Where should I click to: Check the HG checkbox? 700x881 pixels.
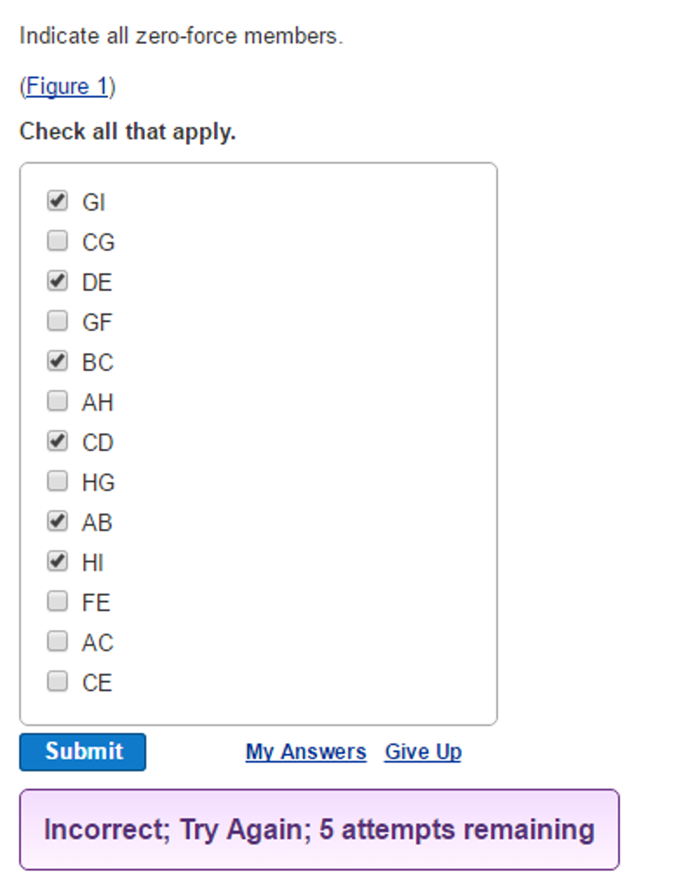pyautogui.click(x=56, y=481)
